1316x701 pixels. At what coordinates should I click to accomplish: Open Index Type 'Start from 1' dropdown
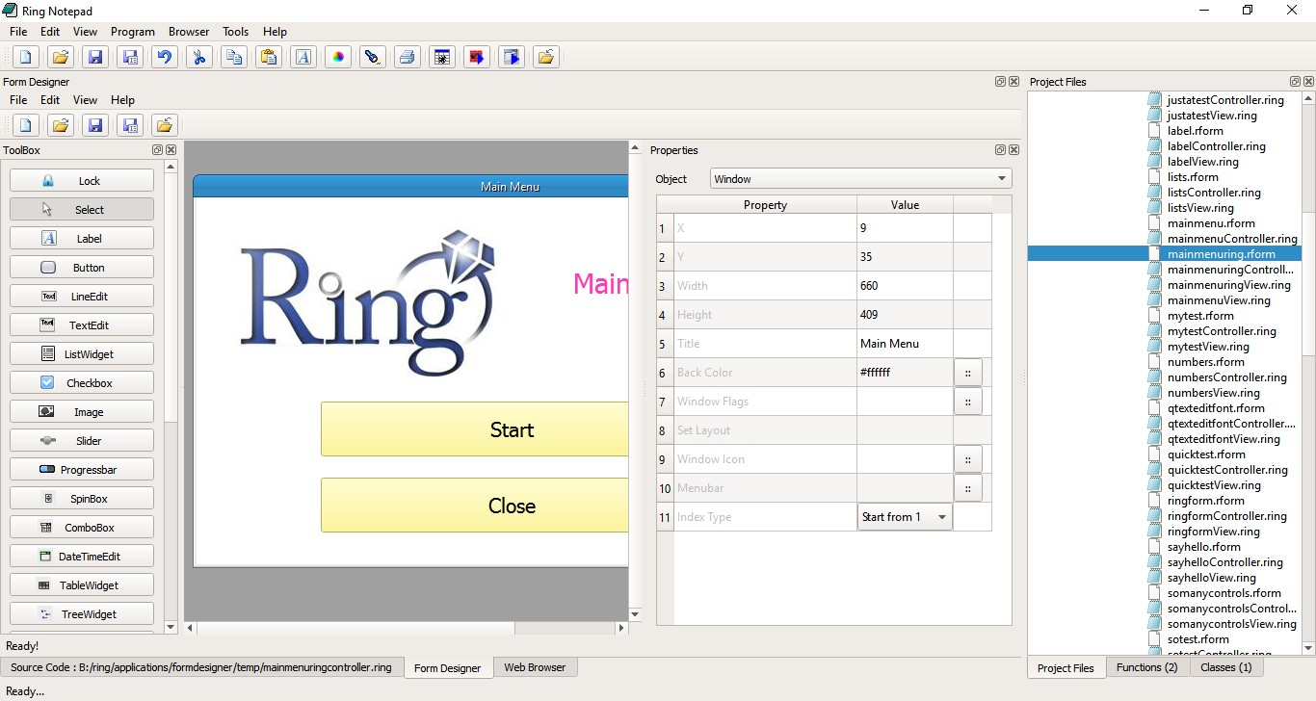905,517
